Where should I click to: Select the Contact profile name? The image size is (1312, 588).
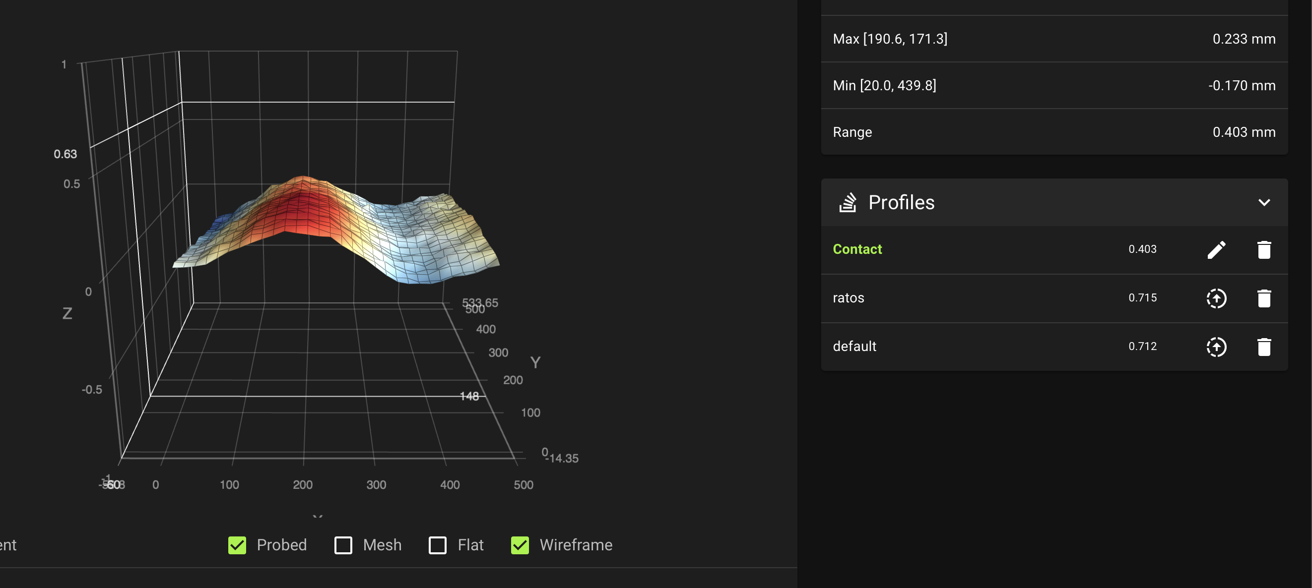(x=857, y=249)
